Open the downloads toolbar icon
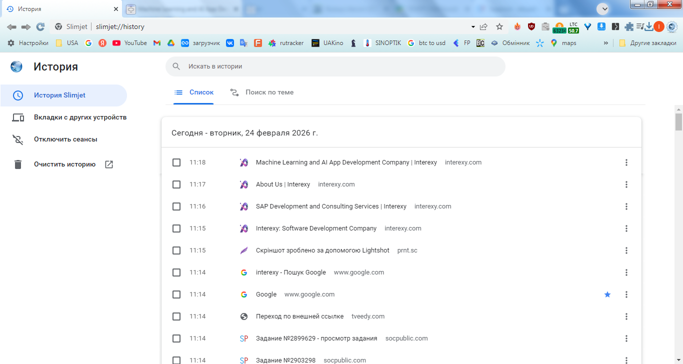This screenshot has width=683, height=364. (x=649, y=26)
